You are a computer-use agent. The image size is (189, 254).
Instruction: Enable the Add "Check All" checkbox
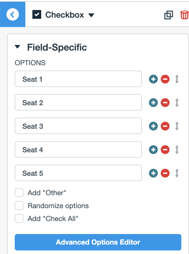pyautogui.click(x=19, y=219)
